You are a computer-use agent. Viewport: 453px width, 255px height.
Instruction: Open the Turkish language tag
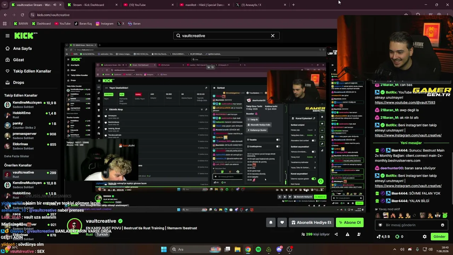tap(102, 234)
